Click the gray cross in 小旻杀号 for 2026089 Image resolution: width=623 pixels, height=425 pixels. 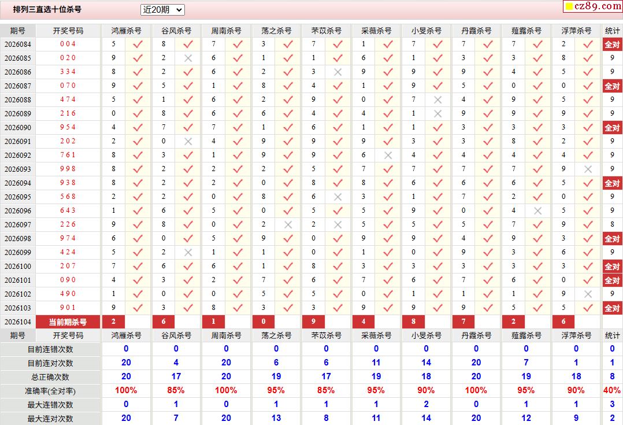[438, 114]
